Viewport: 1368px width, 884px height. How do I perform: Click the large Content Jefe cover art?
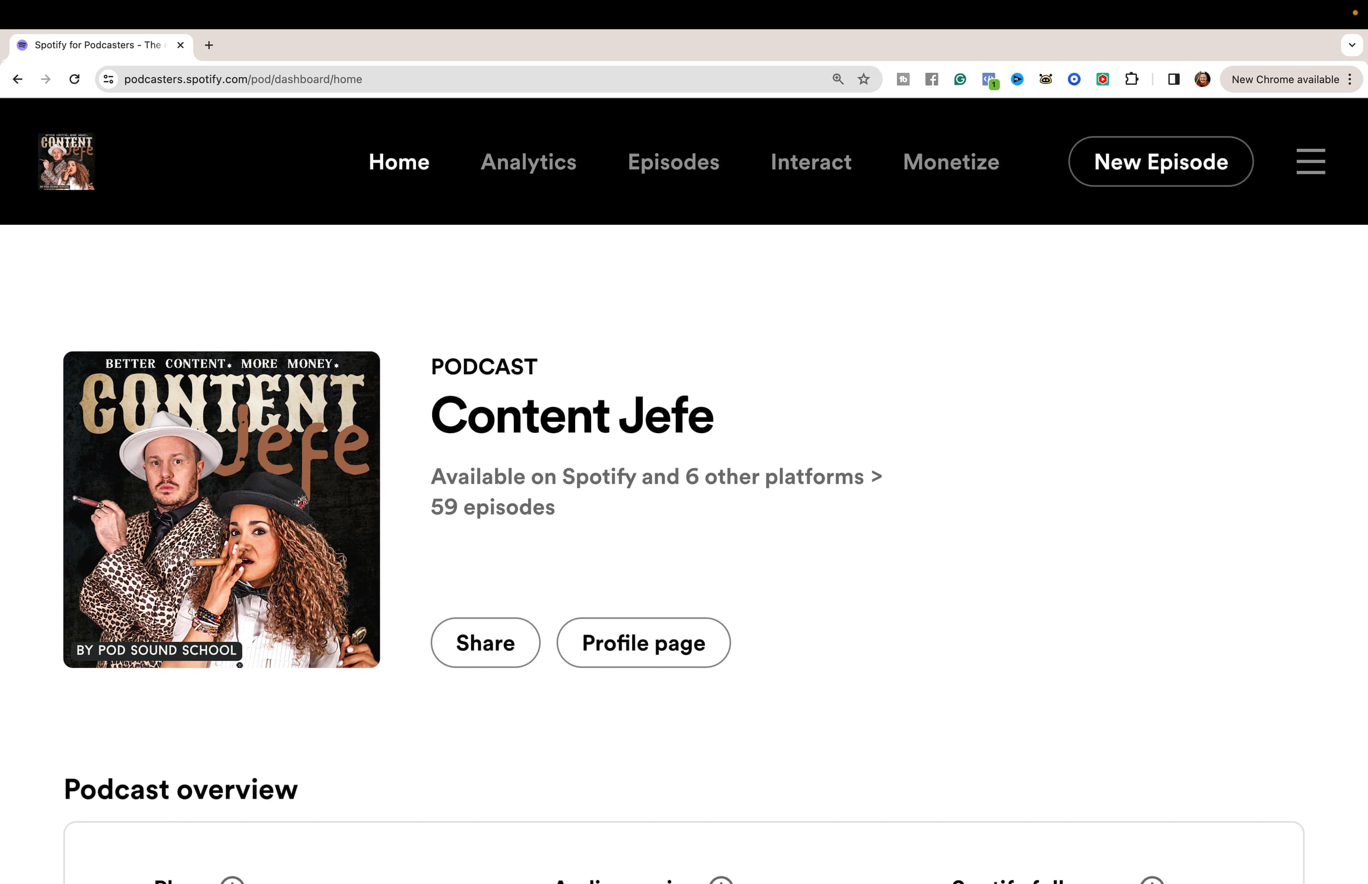point(222,510)
